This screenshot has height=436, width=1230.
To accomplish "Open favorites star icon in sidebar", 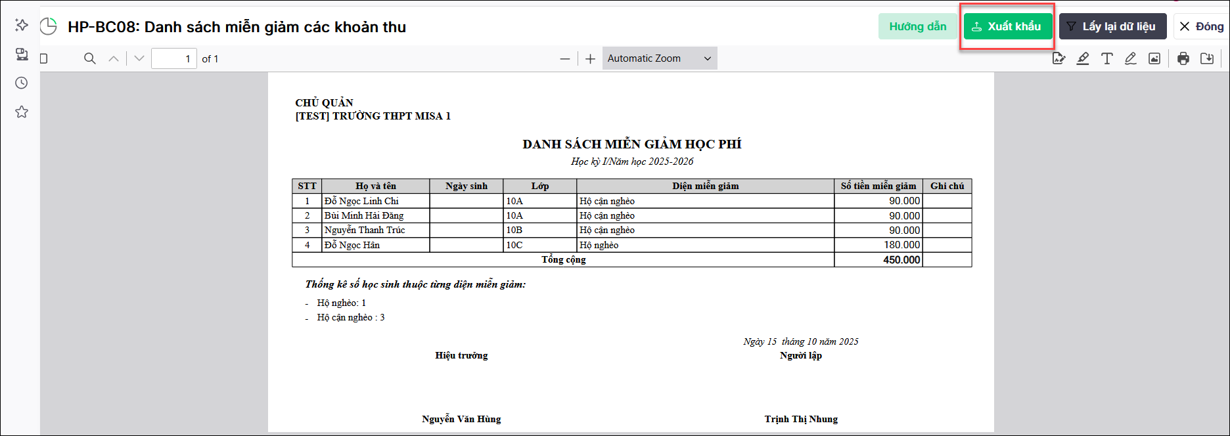I will (x=22, y=112).
